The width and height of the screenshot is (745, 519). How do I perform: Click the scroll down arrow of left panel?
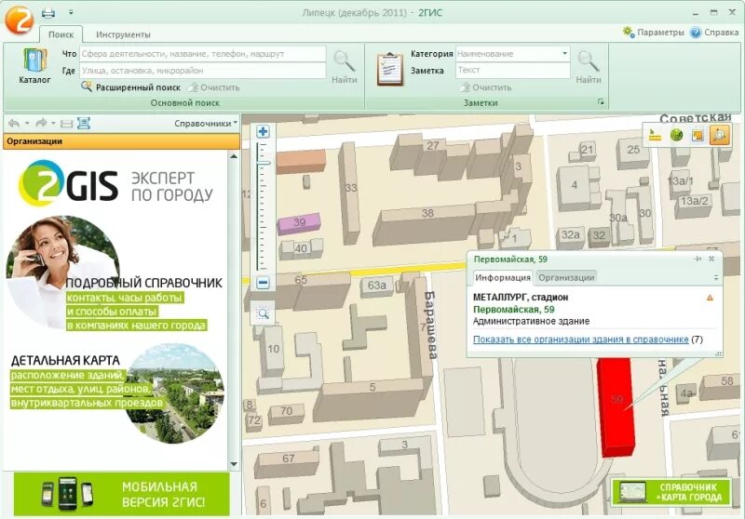tap(234, 464)
